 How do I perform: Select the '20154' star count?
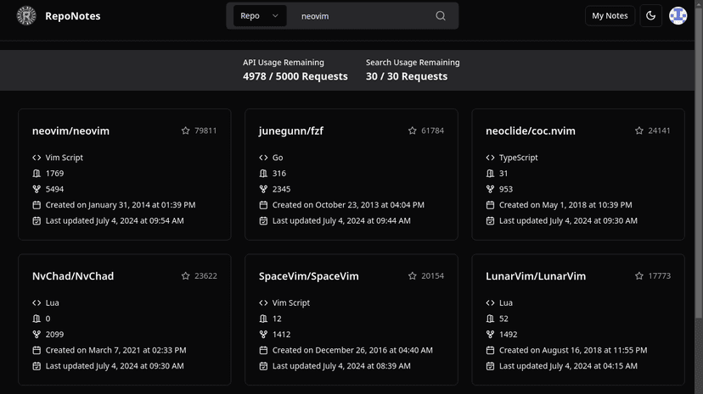[433, 276]
